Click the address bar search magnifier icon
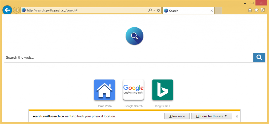 [x=150, y=10]
